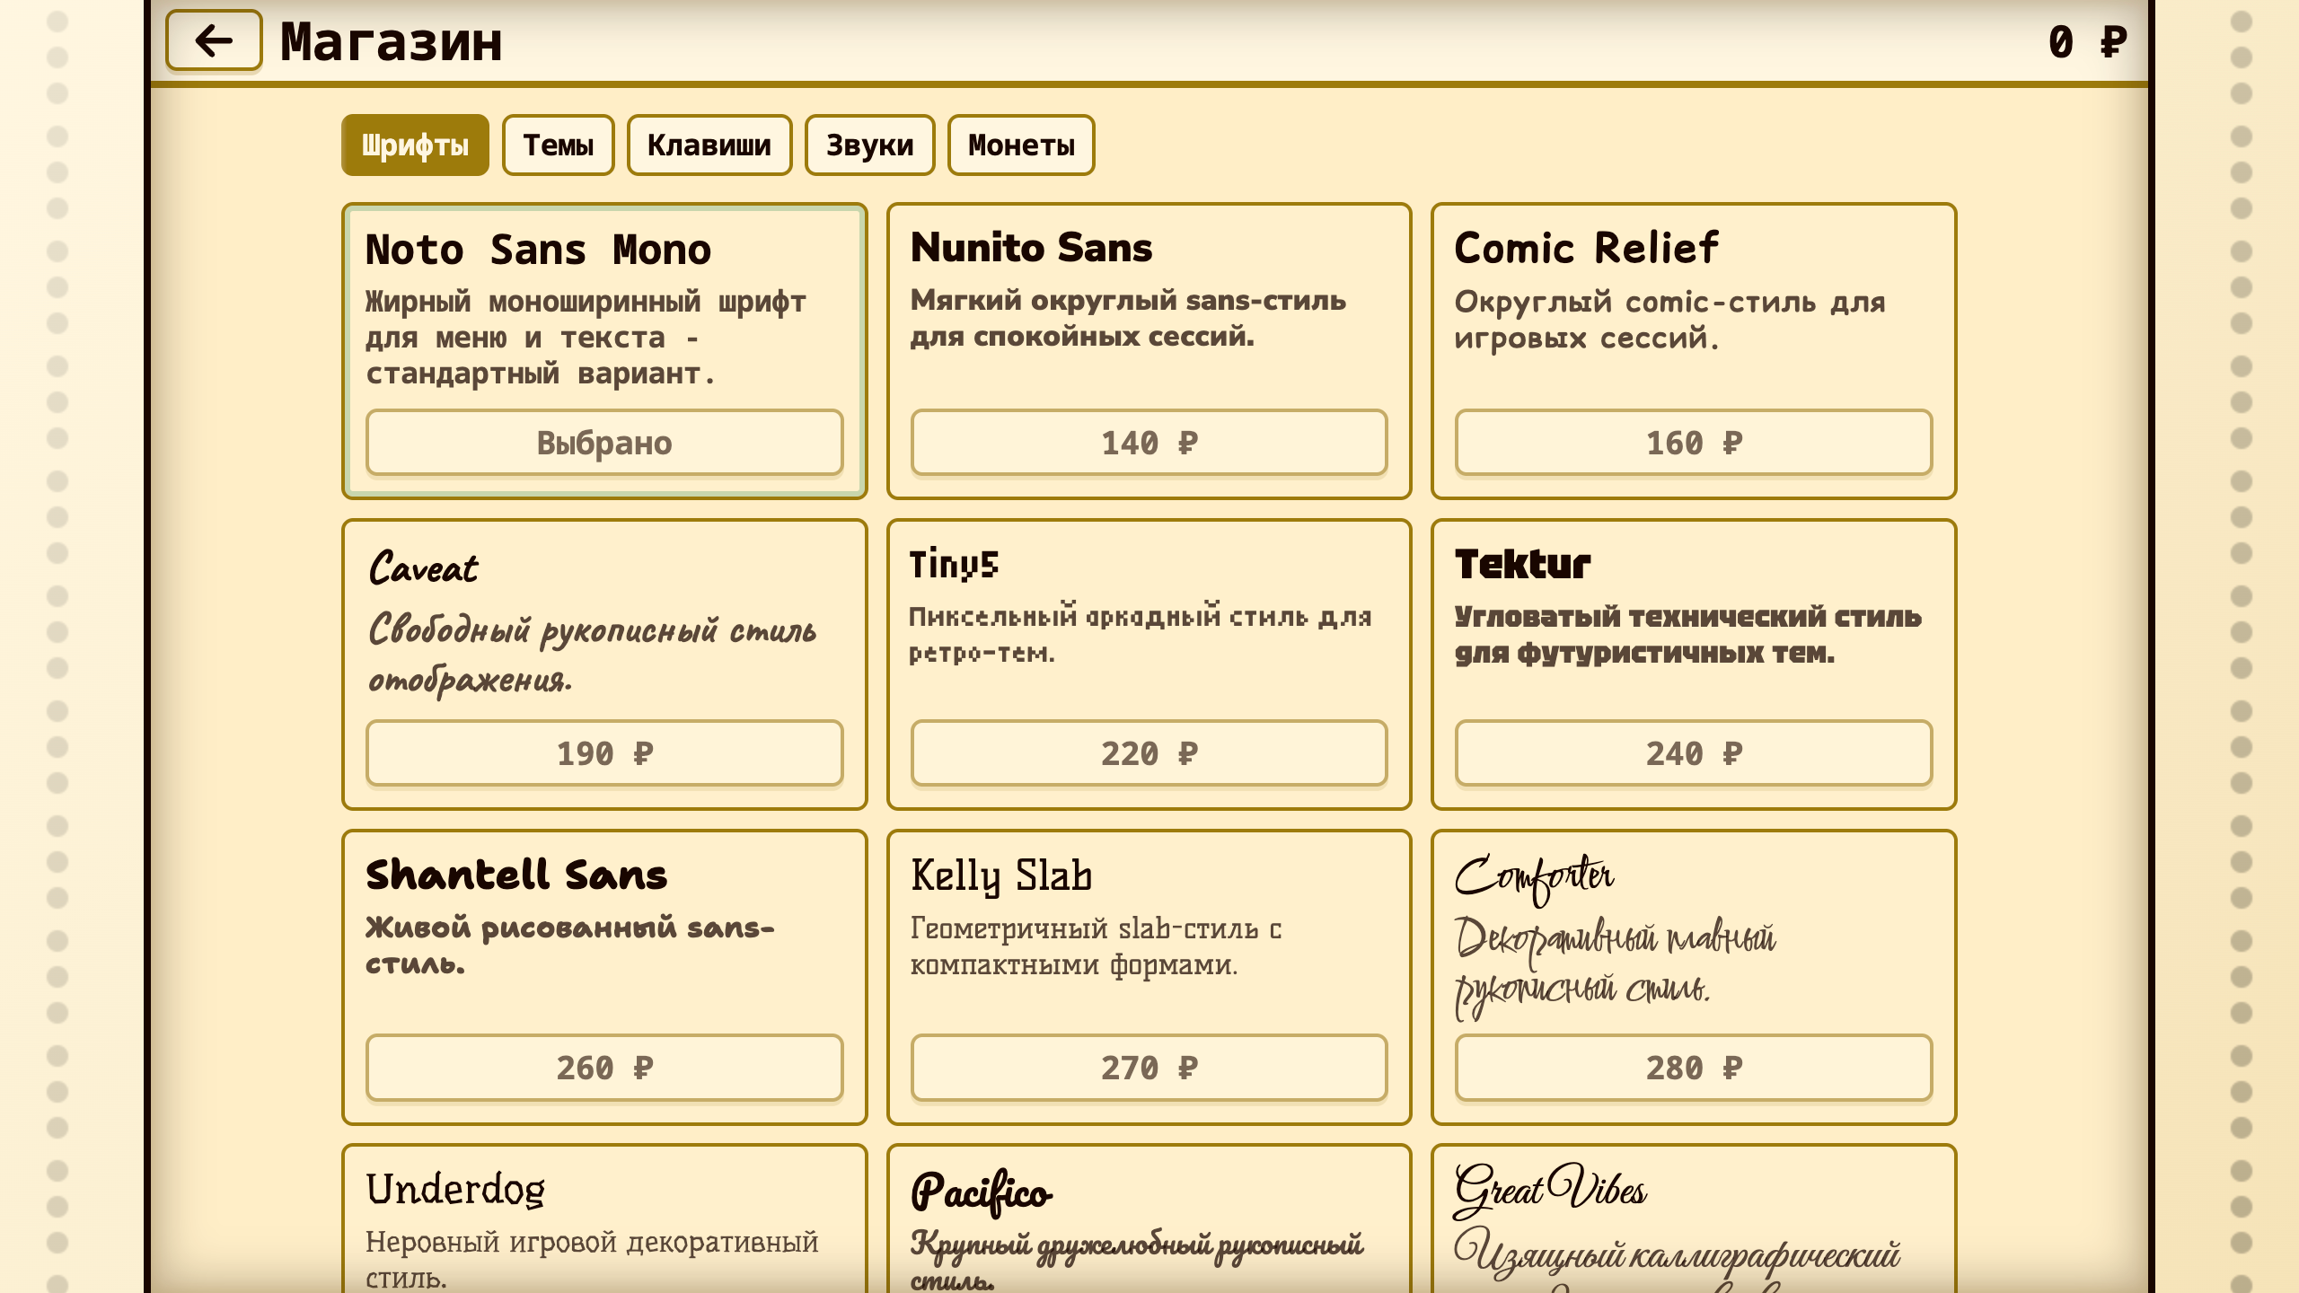Buy Tektur font for 240 ₽
Image resolution: width=2299 pixels, height=1293 pixels.
[1694, 753]
